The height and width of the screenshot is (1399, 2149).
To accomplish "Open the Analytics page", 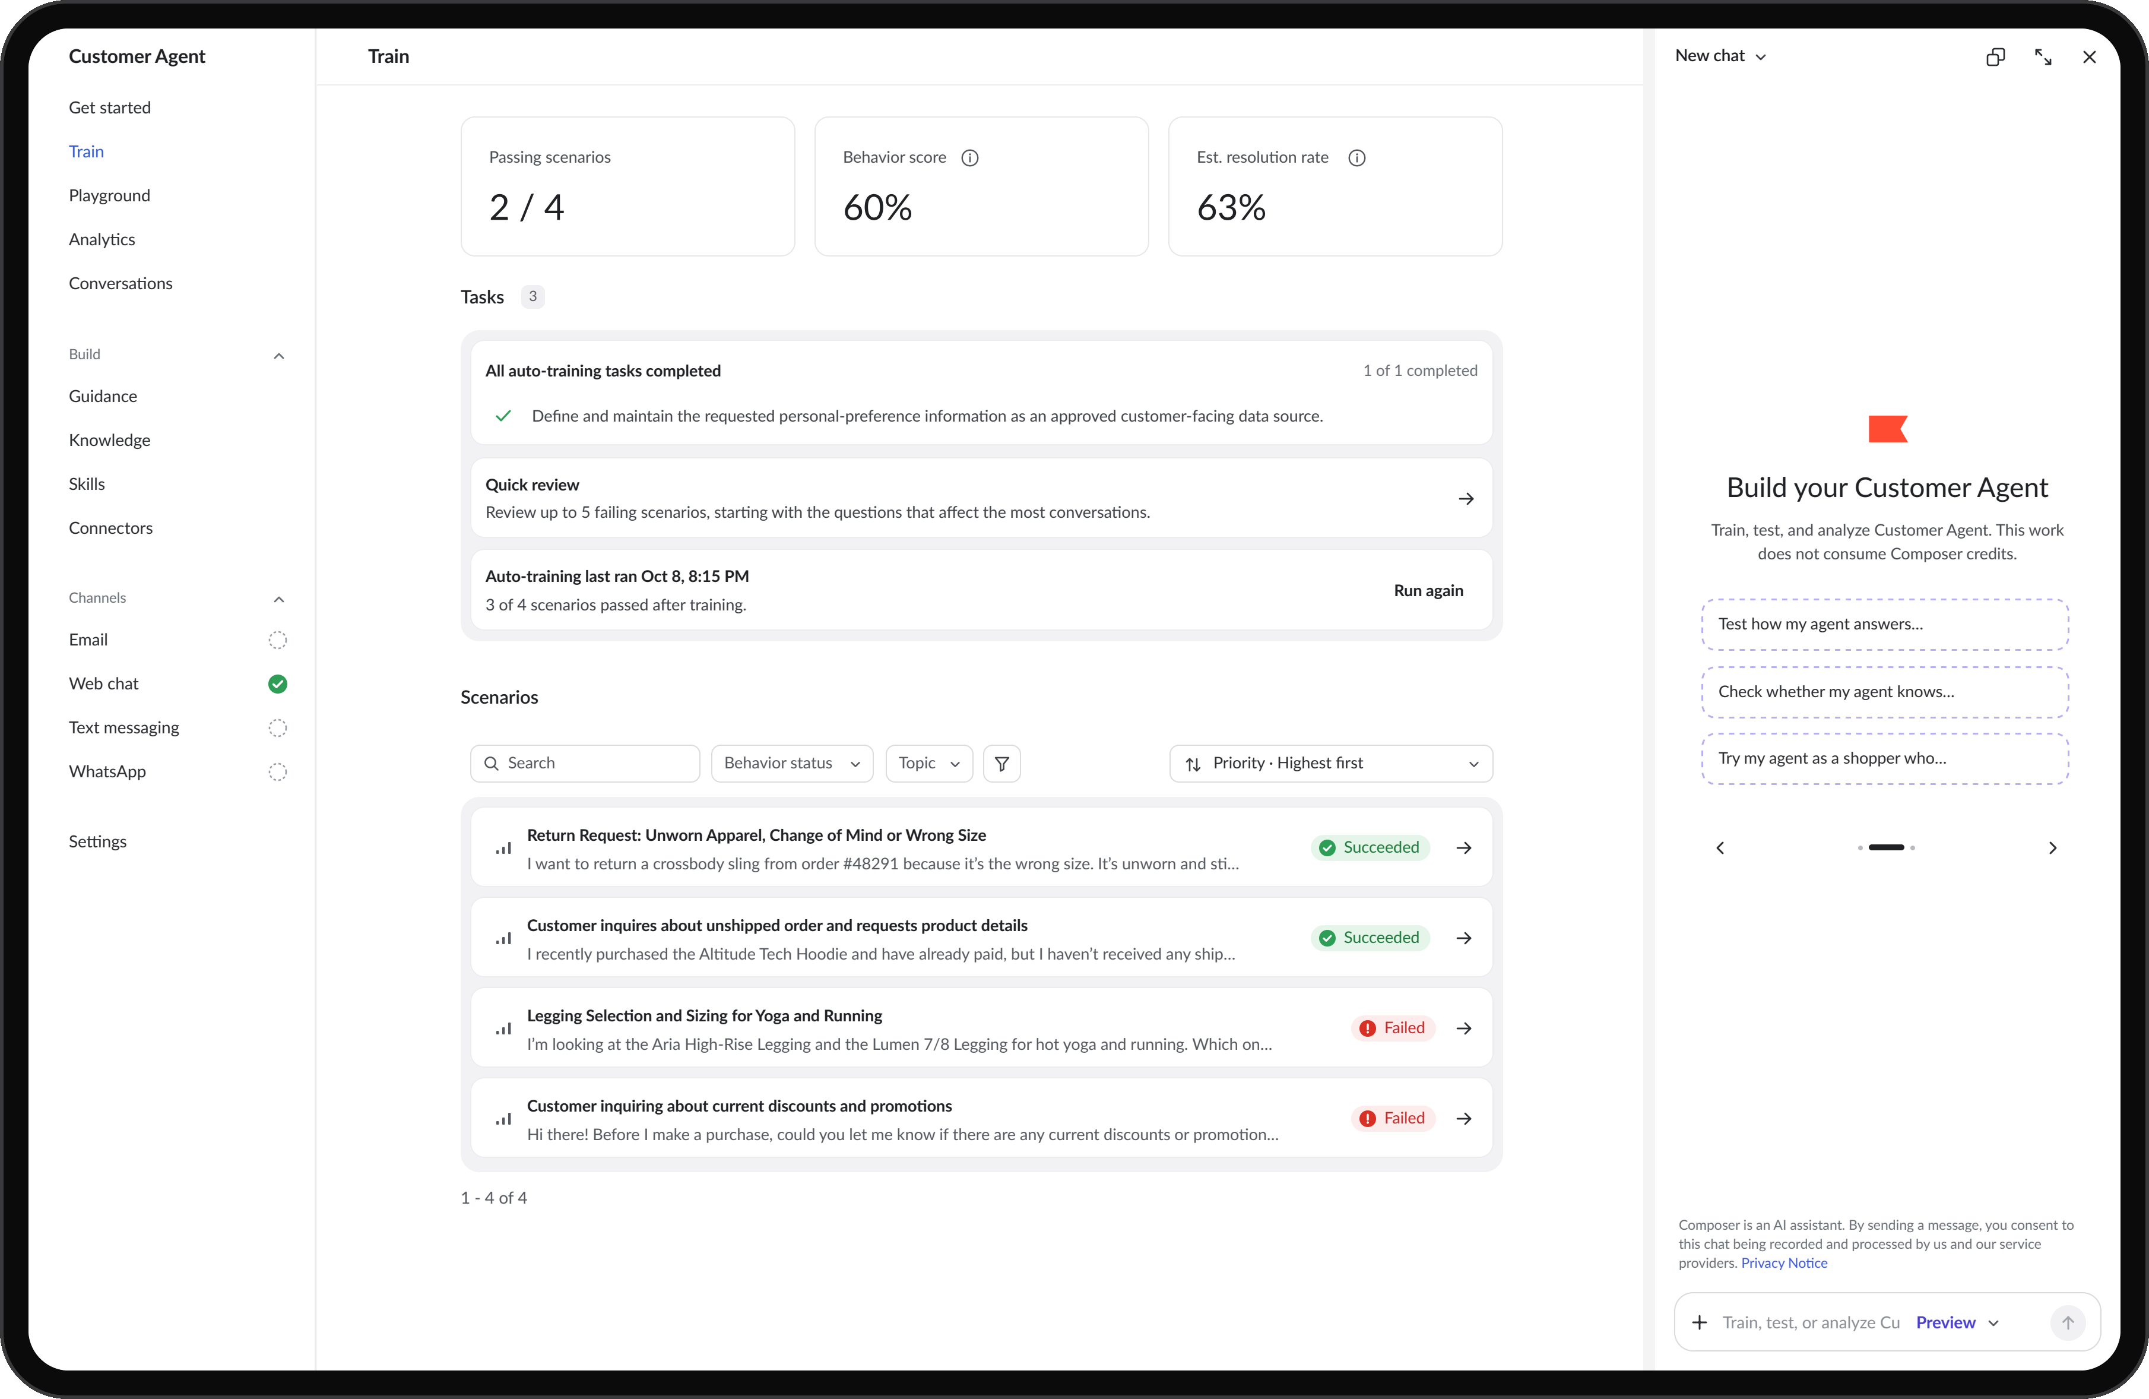I will (x=102, y=239).
